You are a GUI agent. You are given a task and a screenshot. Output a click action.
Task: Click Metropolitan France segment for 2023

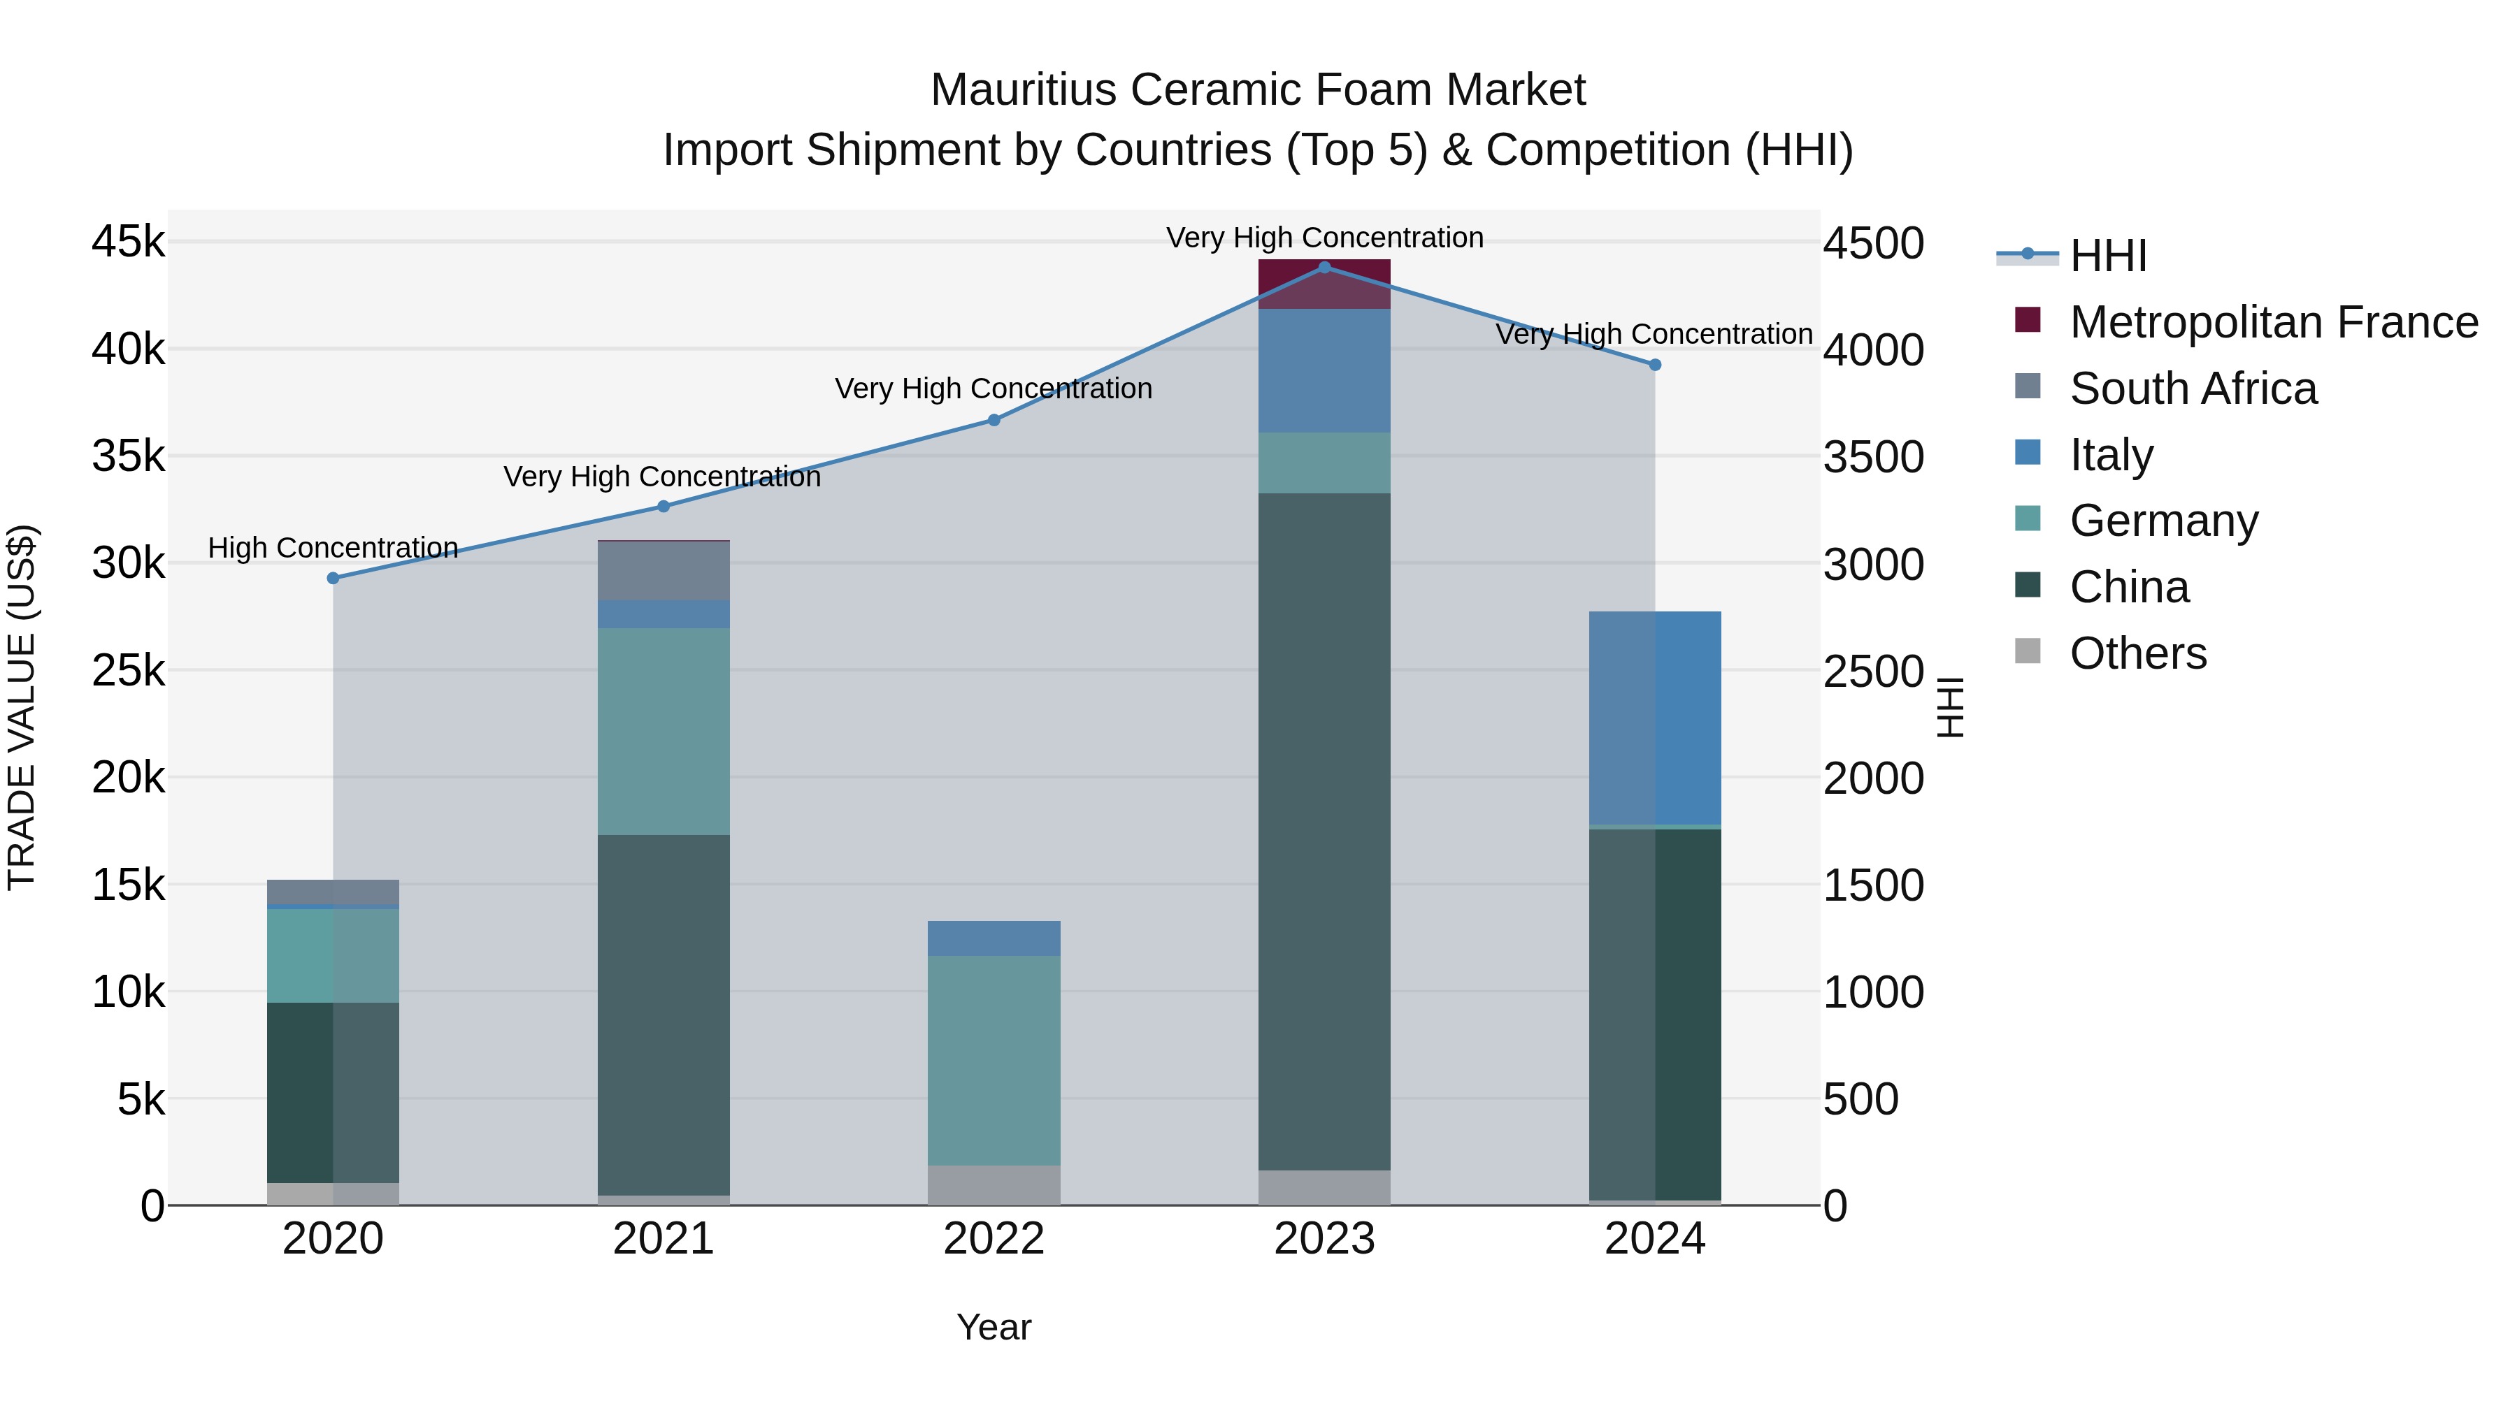(x=1325, y=285)
